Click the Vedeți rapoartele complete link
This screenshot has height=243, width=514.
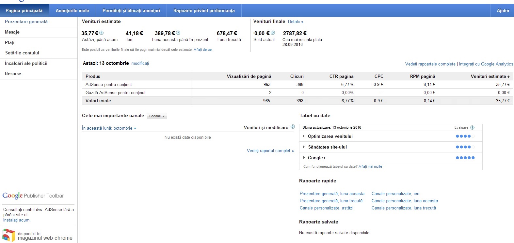click(430, 64)
